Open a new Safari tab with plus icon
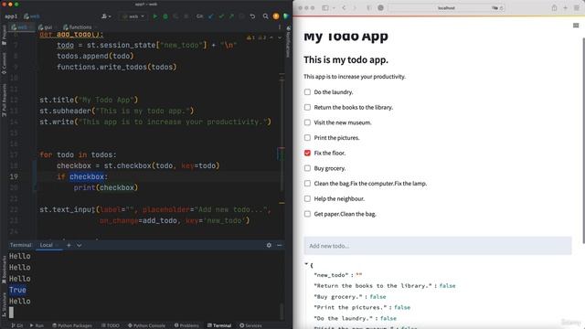 click(x=565, y=8)
